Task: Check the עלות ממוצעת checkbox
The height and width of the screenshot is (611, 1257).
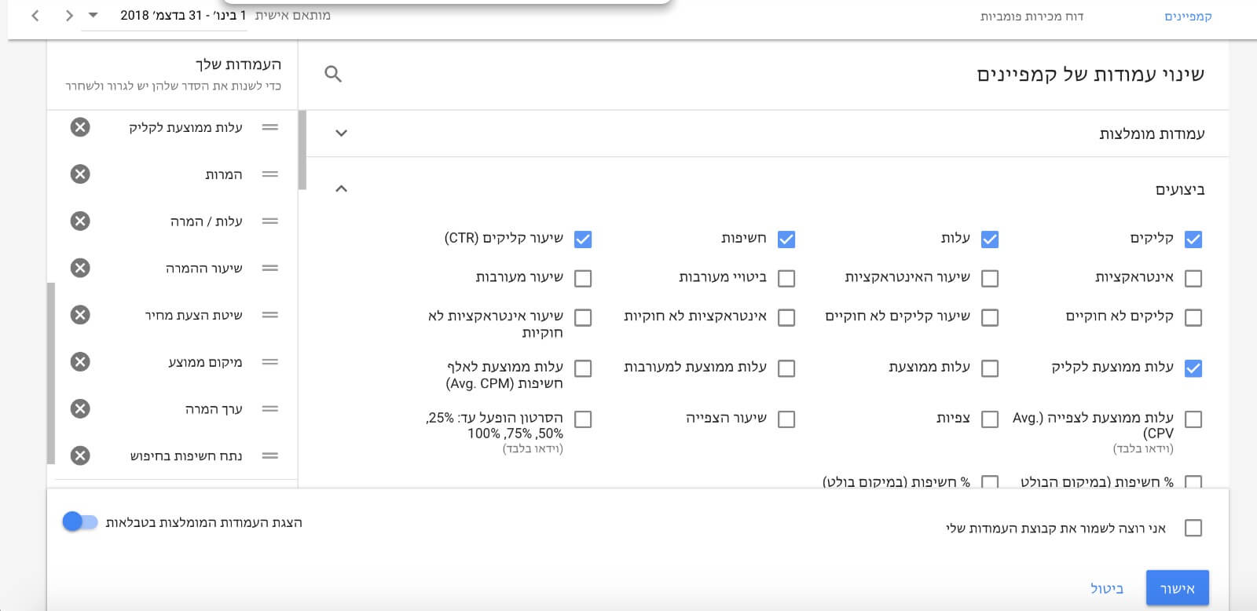Action: click(x=990, y=368)
